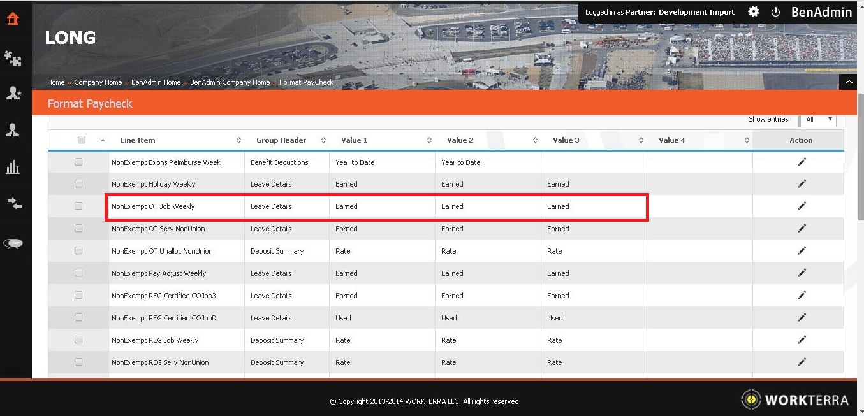Click the Action column header
Viewport: 864px width, 416px height.
point(801,140)
